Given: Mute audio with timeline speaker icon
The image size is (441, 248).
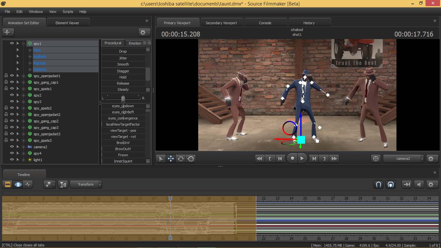Looking at the screenshot, I should pos(419,184).
